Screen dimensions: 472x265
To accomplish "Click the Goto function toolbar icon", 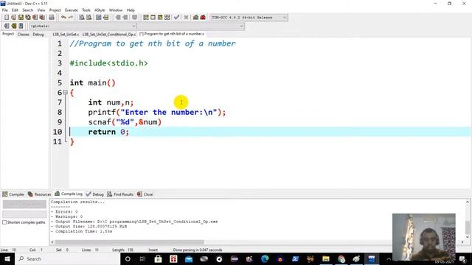I will [98, 18].
